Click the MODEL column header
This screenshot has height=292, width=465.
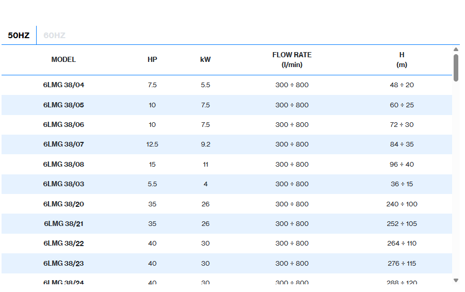(x=63, y=60)
